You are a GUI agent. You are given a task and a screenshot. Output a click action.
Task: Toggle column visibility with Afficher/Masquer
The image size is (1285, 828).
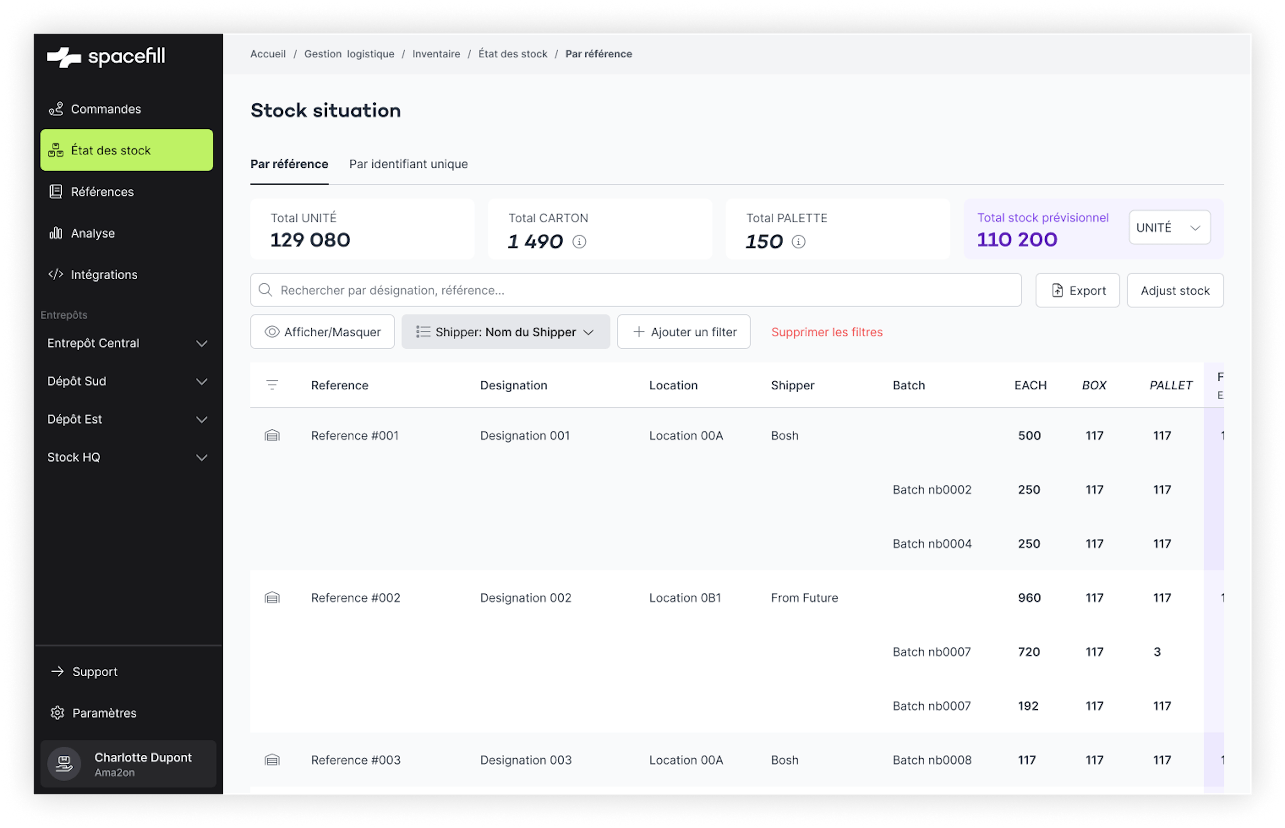point(322,332)
